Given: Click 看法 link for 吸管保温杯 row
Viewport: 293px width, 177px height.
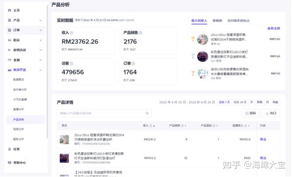Looking at the screenshot, I should coord(263,139).
